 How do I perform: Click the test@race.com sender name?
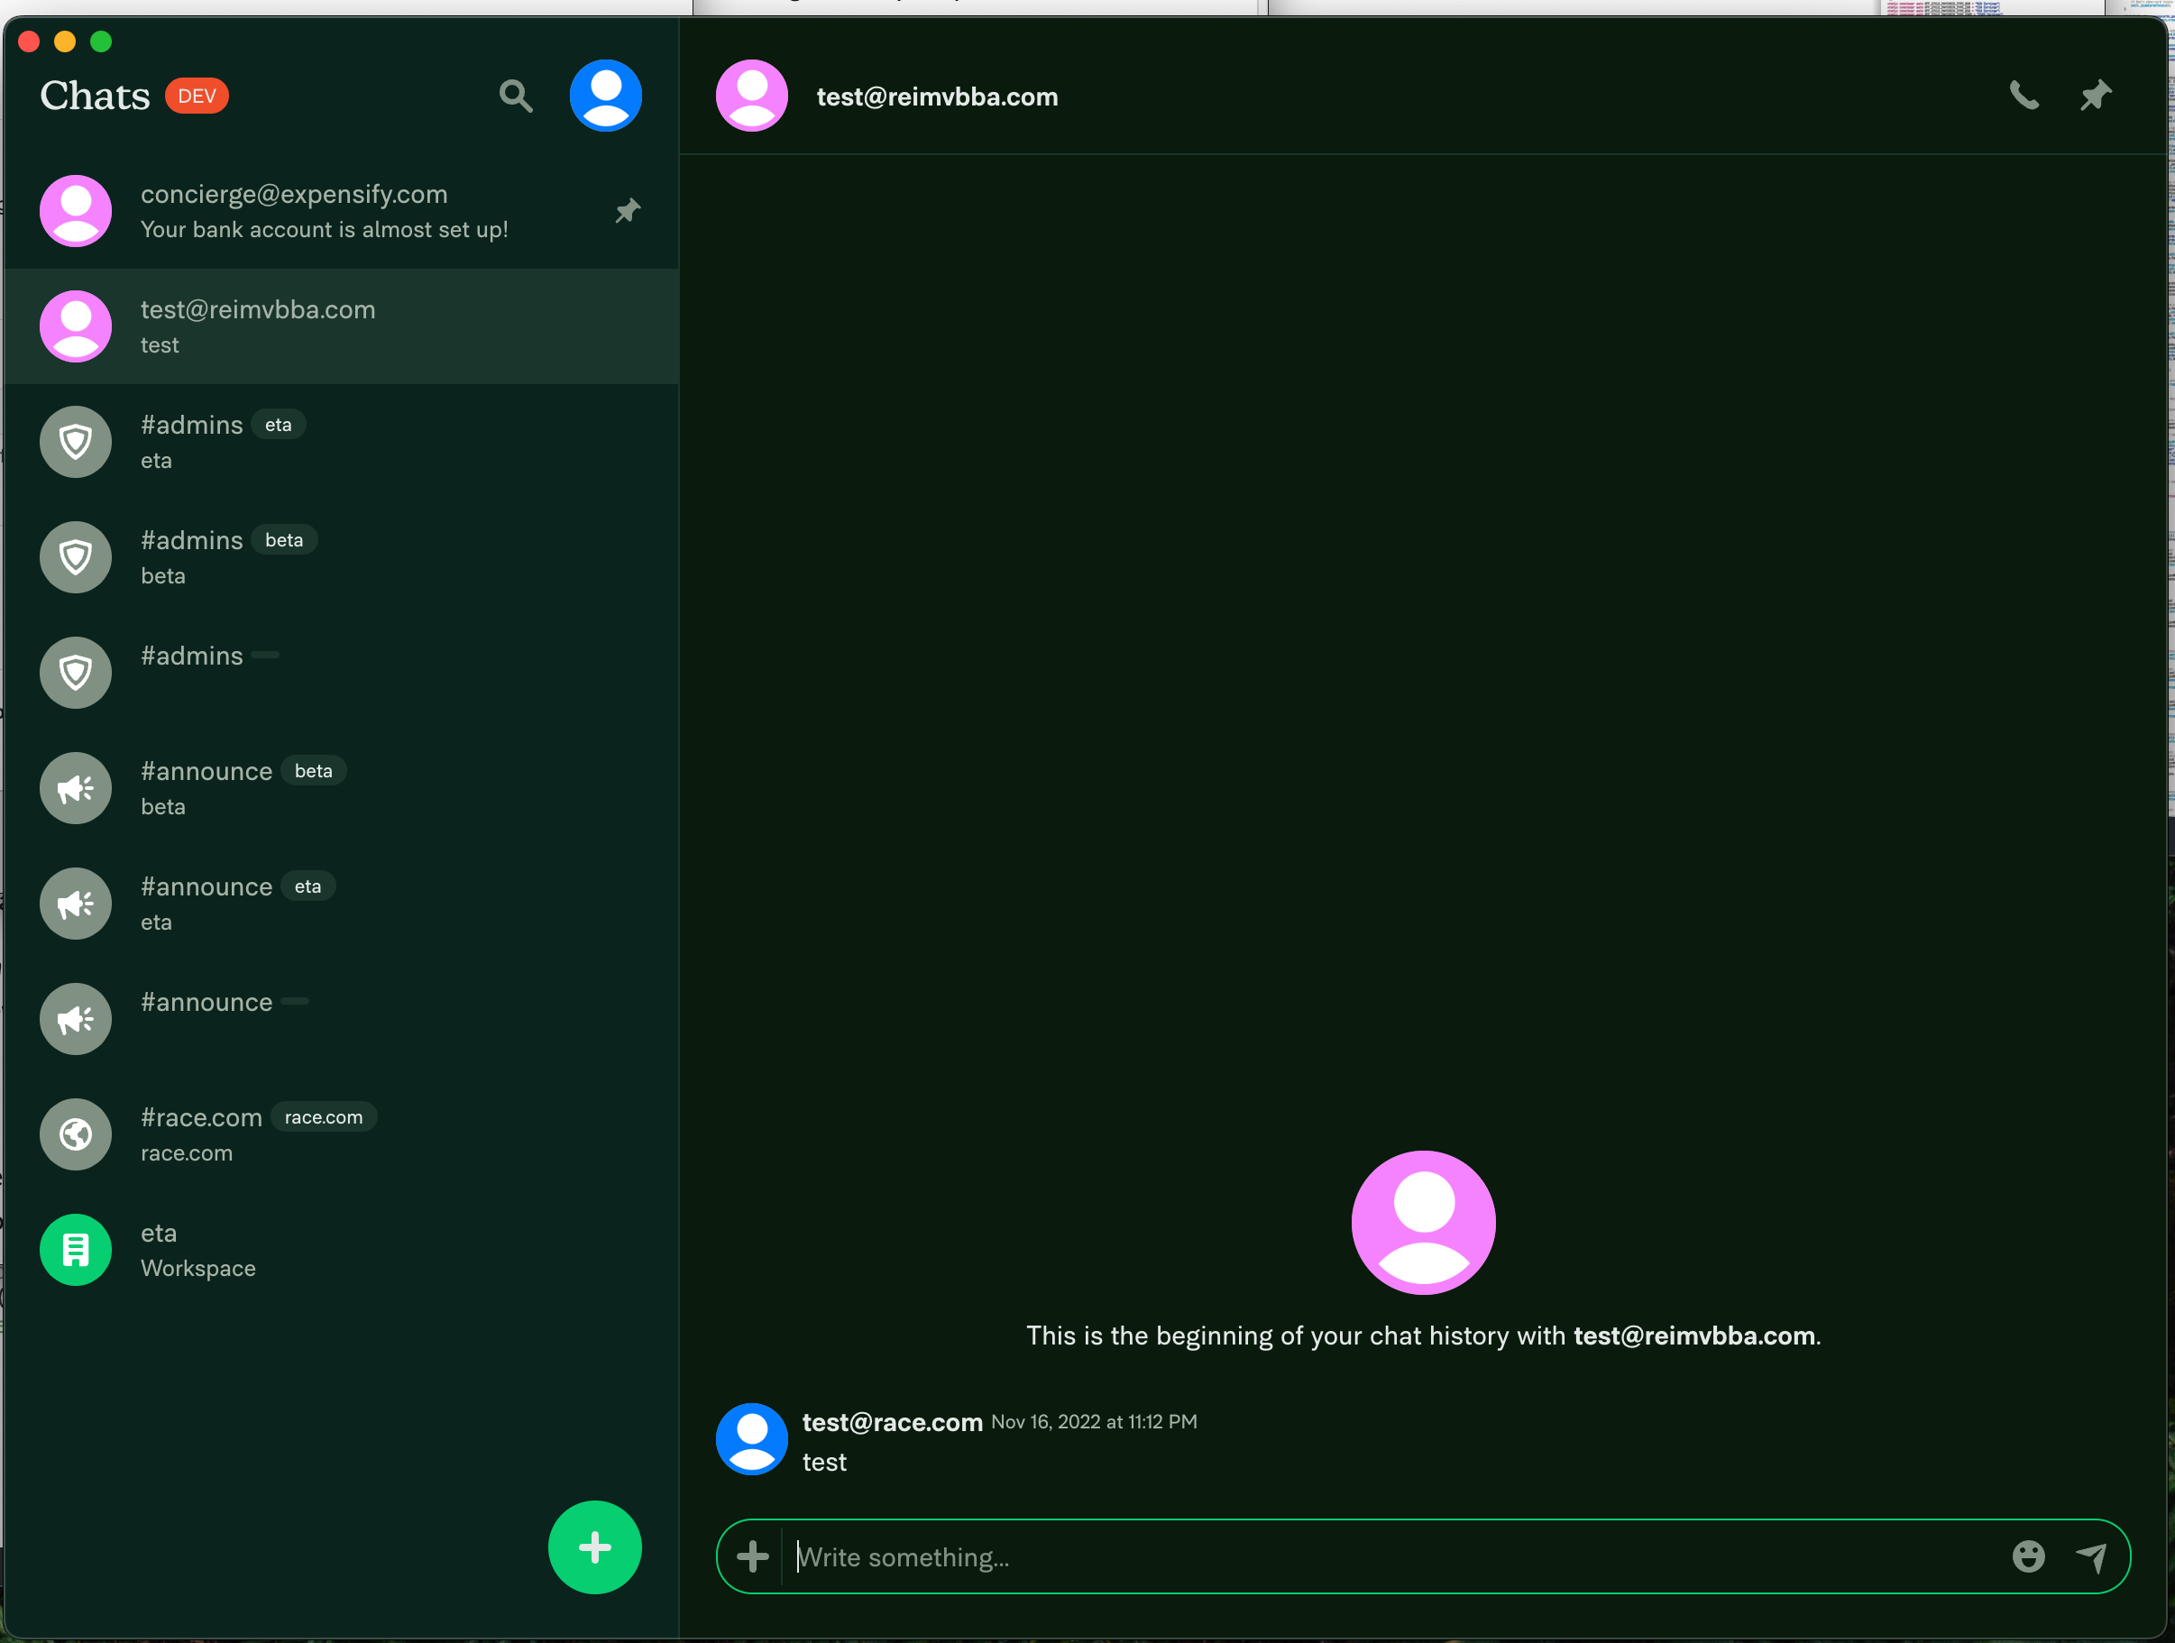[892, 1422]
